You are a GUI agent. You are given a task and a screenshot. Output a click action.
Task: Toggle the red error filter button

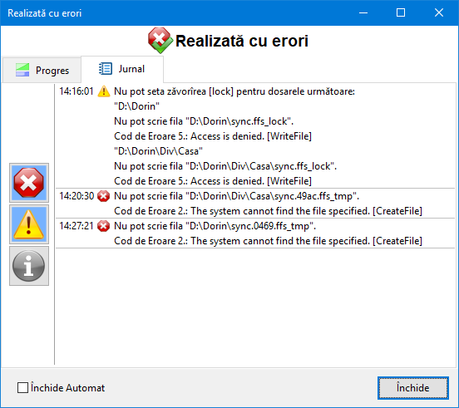pos(29,183)
